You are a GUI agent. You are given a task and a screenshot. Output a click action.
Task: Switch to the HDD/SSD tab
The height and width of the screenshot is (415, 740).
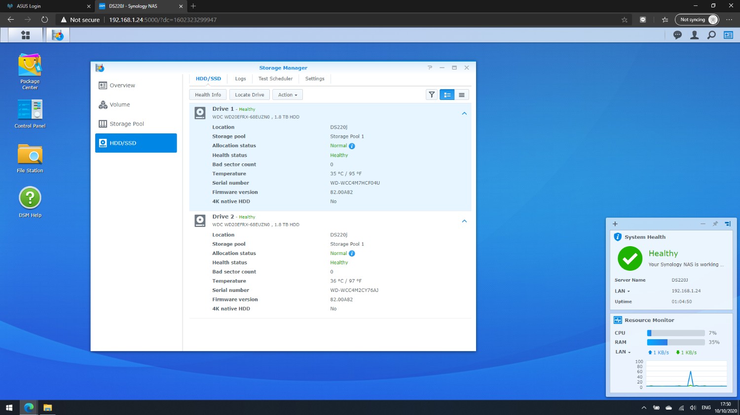click(208, 79)
